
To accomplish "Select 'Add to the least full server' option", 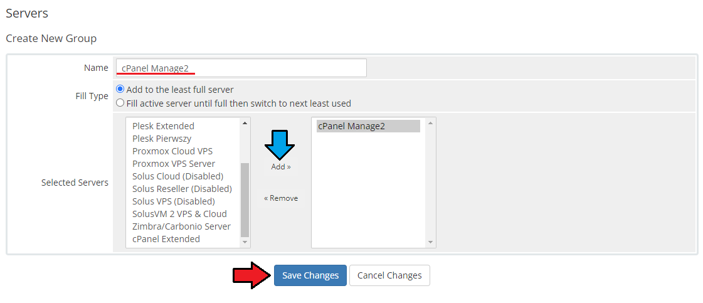I will (120, 89).
